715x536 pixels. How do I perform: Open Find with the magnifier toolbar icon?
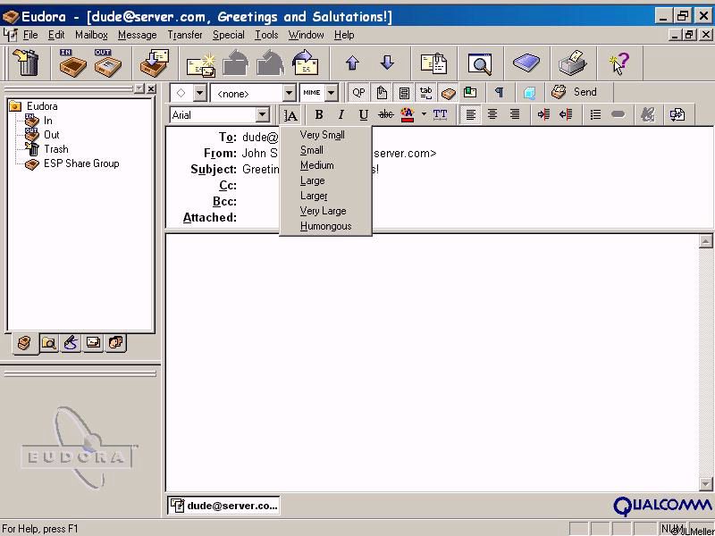480,63
